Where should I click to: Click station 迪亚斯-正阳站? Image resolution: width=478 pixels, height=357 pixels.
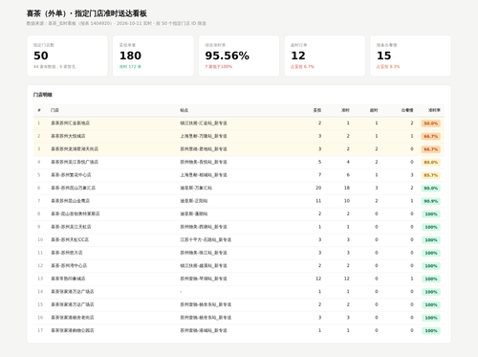tap(194, 201)
